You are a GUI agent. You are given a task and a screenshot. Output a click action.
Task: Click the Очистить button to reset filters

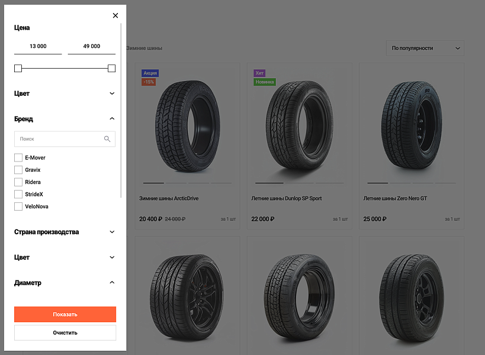click(65, 333)
